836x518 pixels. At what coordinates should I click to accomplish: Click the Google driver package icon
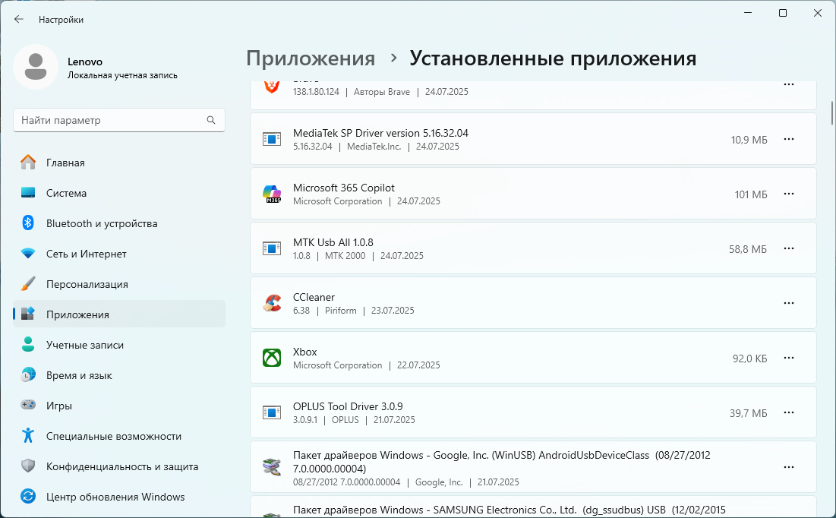[x=272, y=467]
